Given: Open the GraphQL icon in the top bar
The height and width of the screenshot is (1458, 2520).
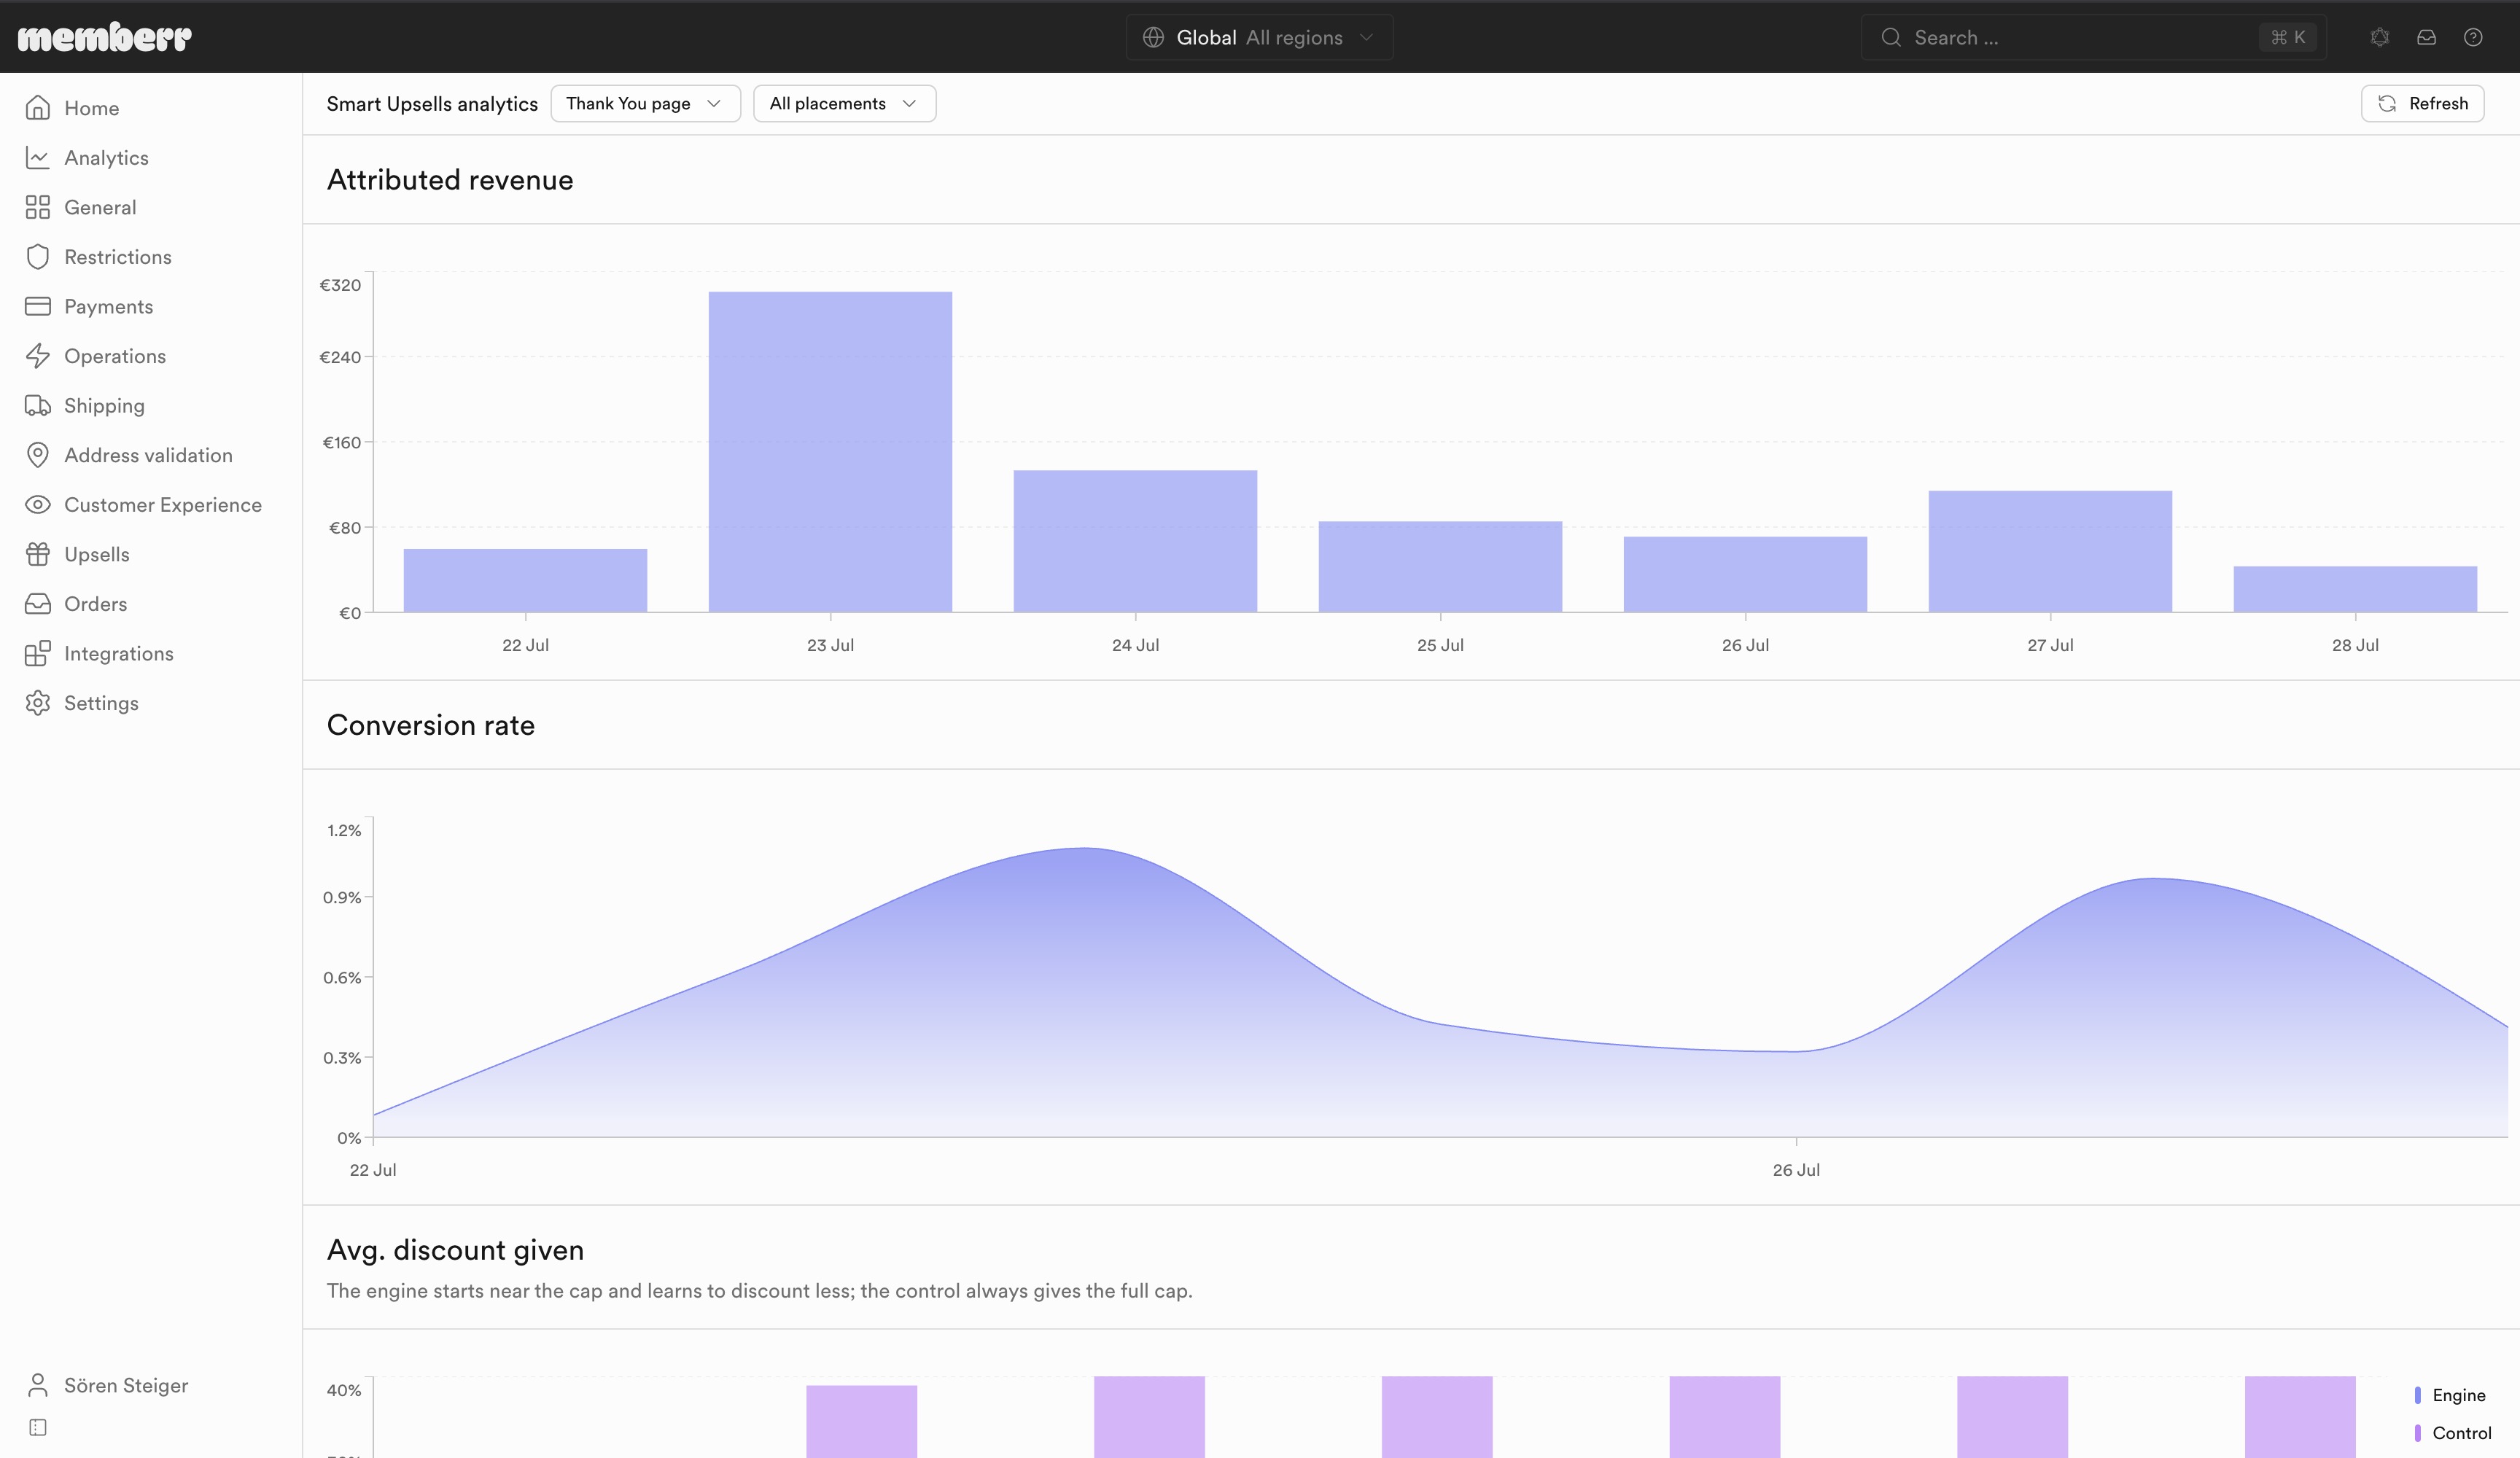Looking at the screenshot, I should (2380, 37).
